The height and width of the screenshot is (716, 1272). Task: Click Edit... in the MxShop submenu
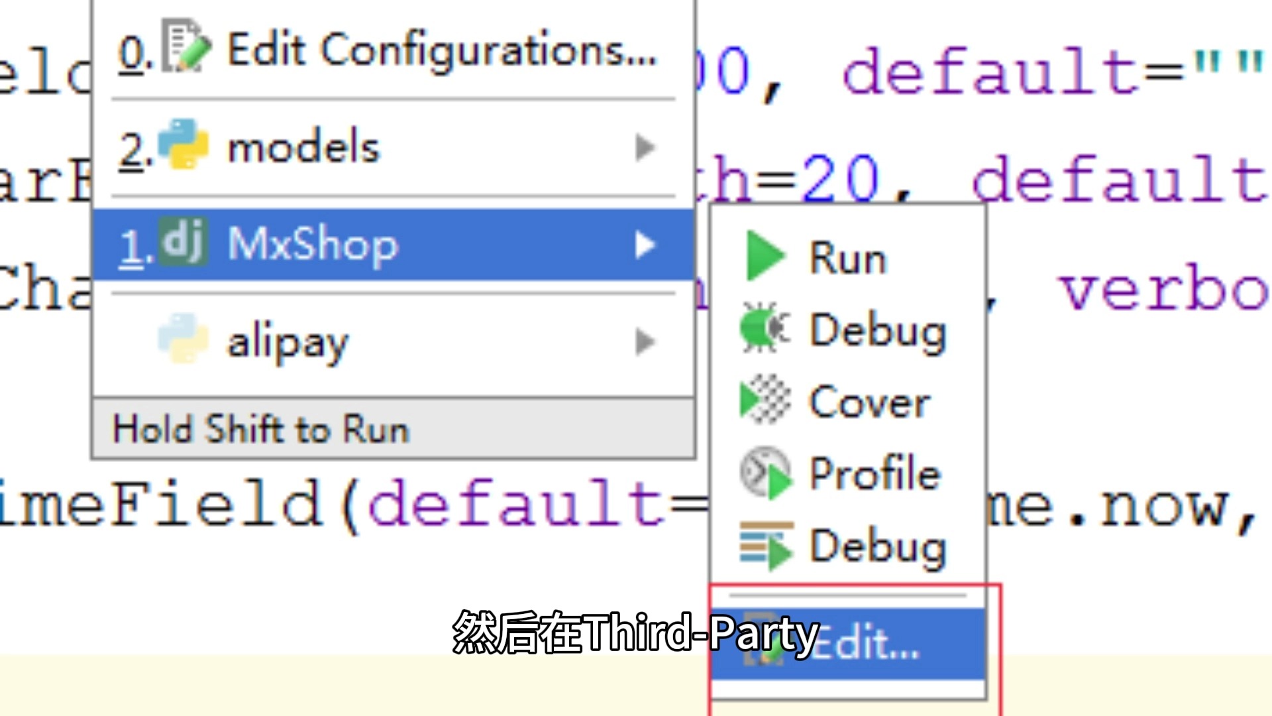848,643
